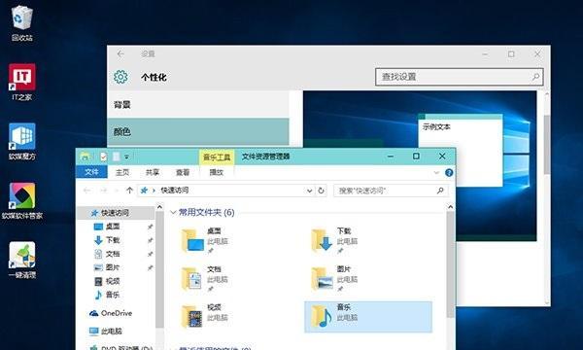
Task: Open the 文件 ribbon tab
Action: click(91, 172)
